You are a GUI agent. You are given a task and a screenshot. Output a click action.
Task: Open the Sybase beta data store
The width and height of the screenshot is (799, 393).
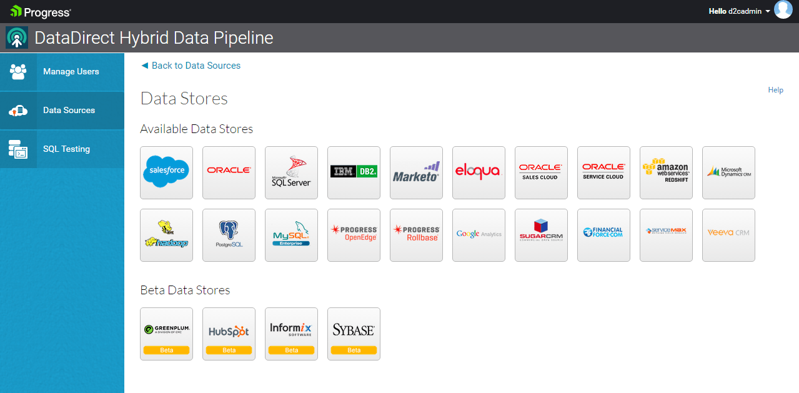click(354, 334)
